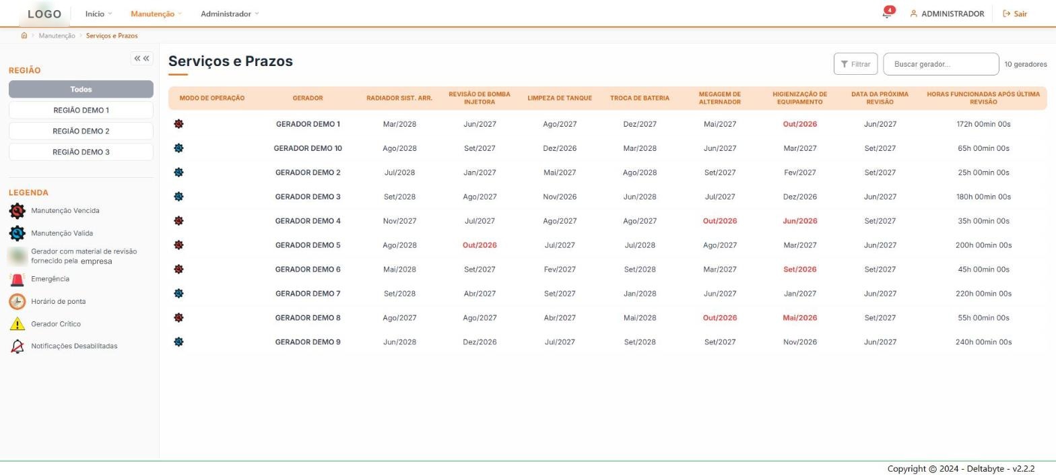Collapse the sidebar with double-chevron icon

[x=141, y=59]
